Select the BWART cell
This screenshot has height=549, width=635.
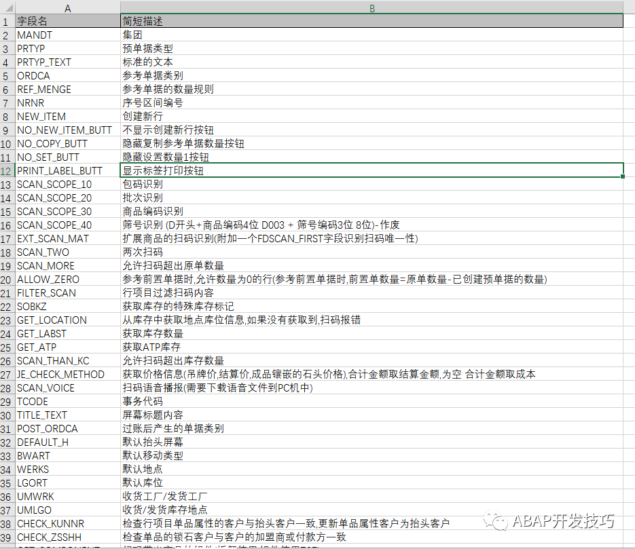click(x=68, y=455)
